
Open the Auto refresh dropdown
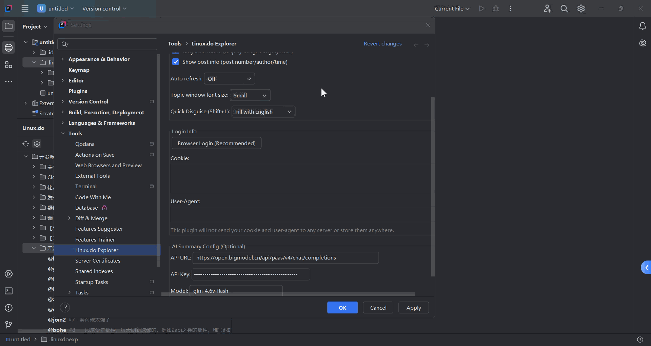point(230,79)
